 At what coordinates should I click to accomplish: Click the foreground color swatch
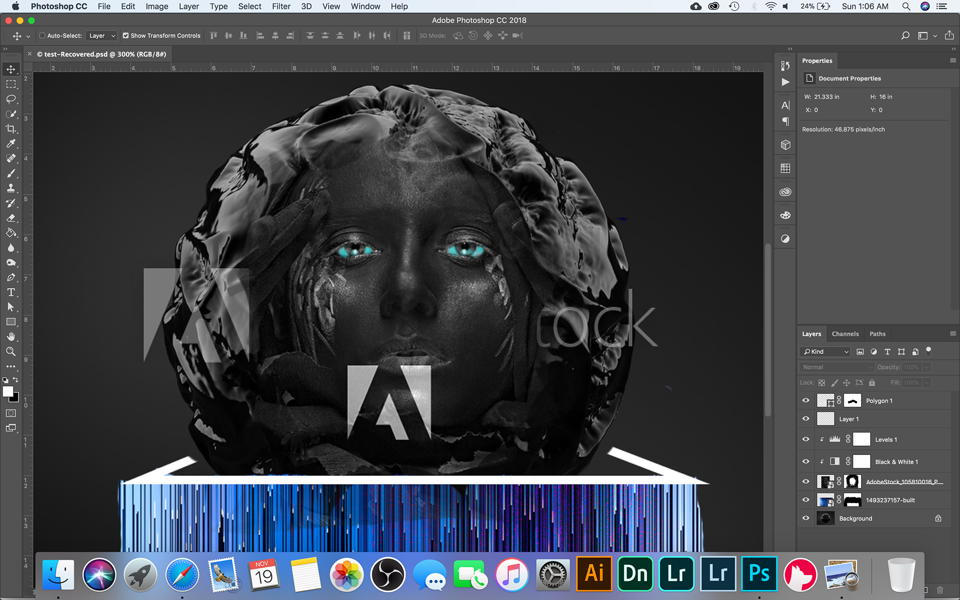7,392
